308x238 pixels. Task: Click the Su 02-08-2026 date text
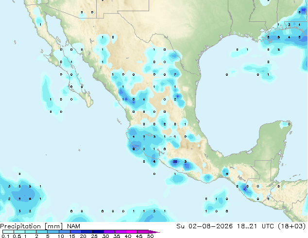[x=205, y=226]
